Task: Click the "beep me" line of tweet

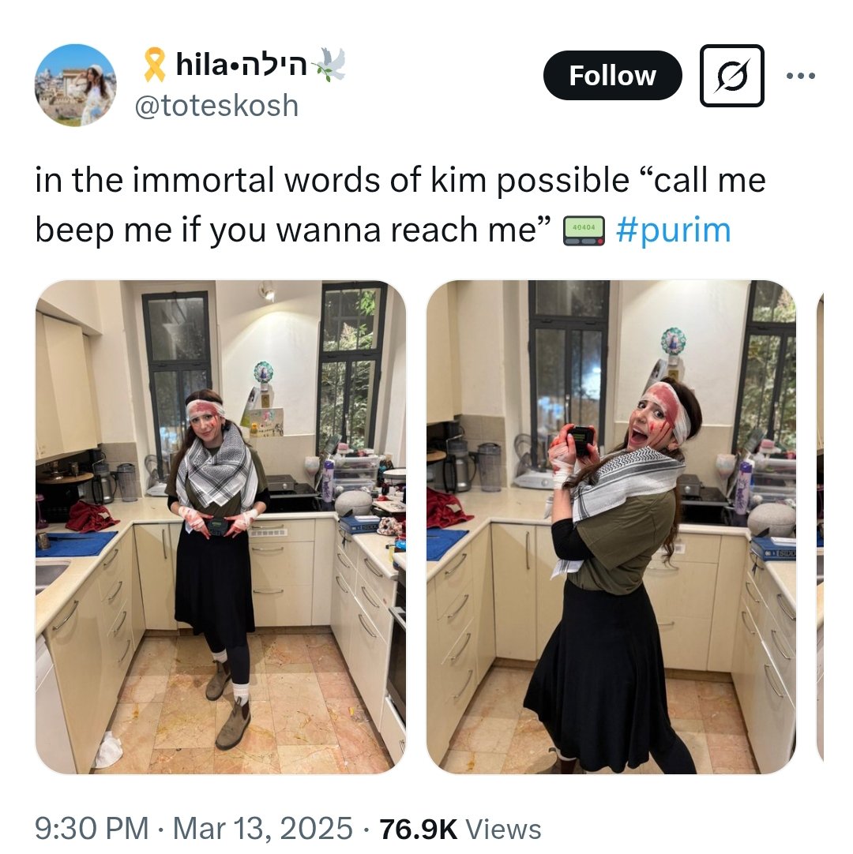Action: tap(293, 230)
